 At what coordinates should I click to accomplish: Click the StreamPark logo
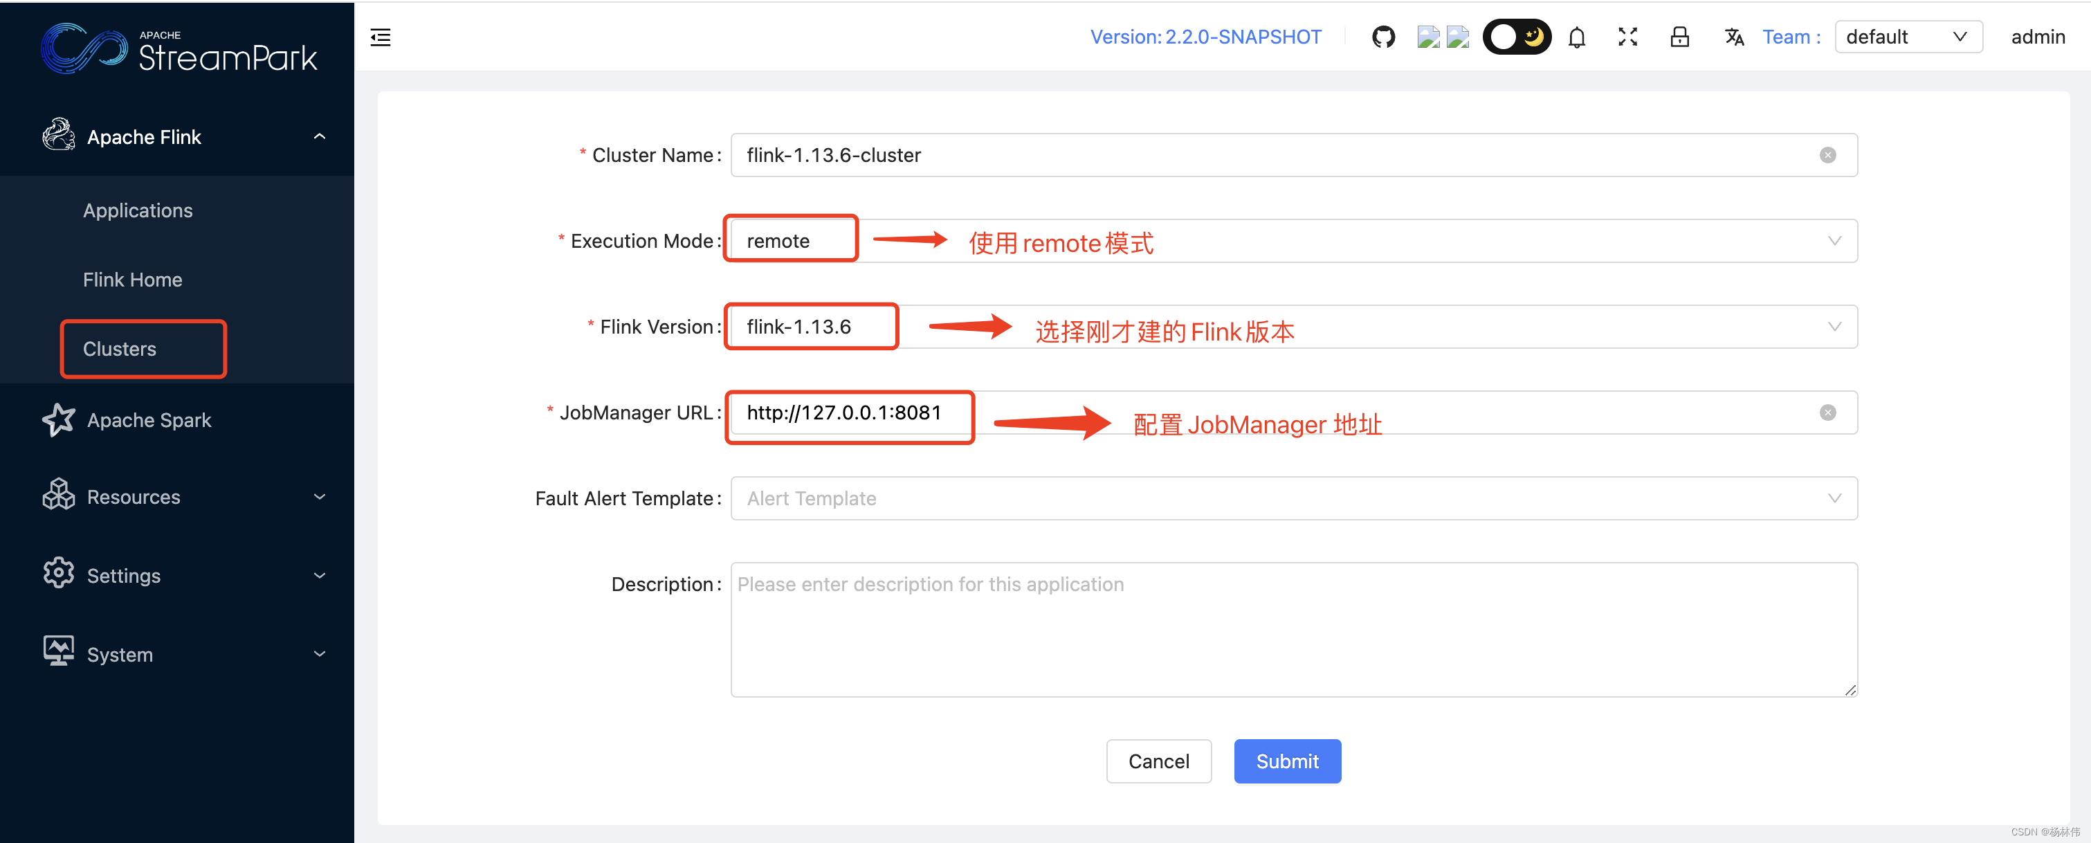pyautogui.click(x=179, y=48)
